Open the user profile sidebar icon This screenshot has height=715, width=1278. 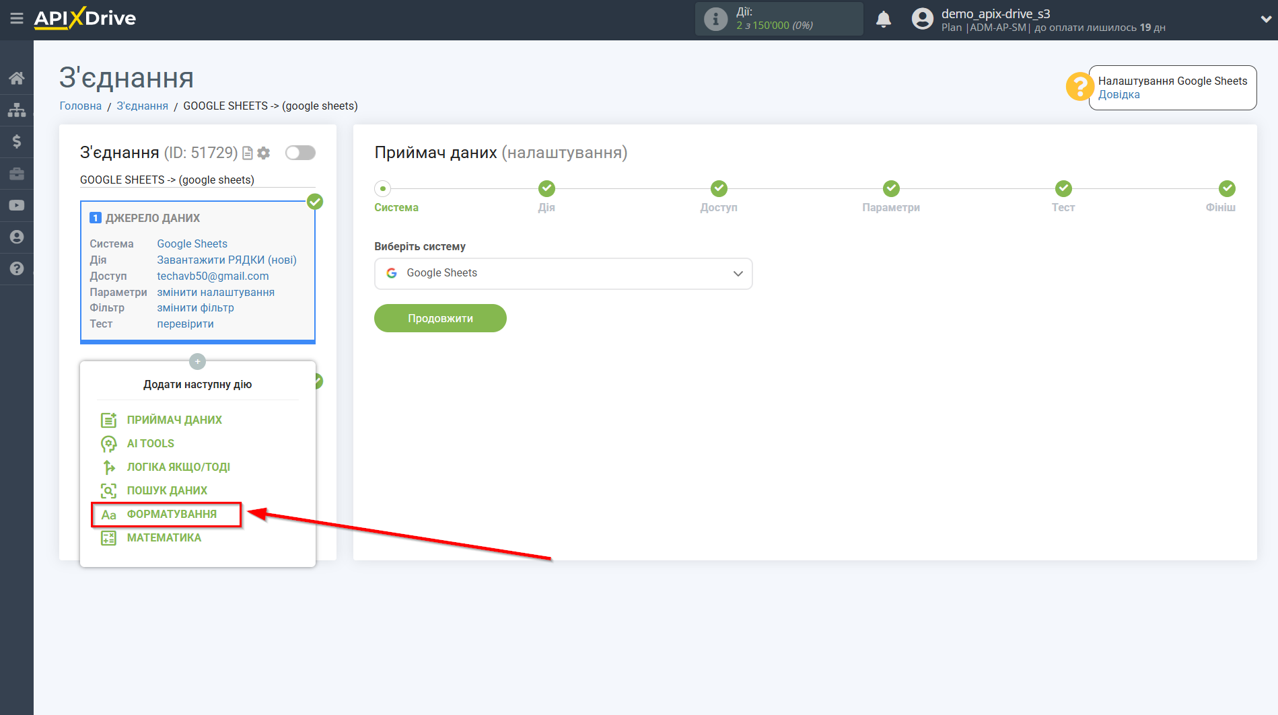tap(17, 237)
